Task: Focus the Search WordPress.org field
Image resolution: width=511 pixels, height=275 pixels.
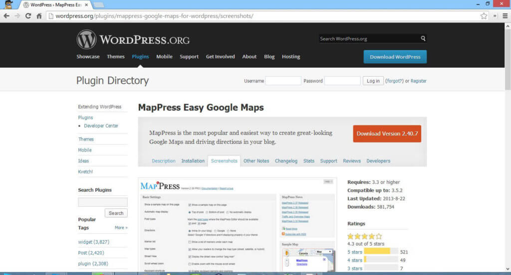Action: point(370,38)
